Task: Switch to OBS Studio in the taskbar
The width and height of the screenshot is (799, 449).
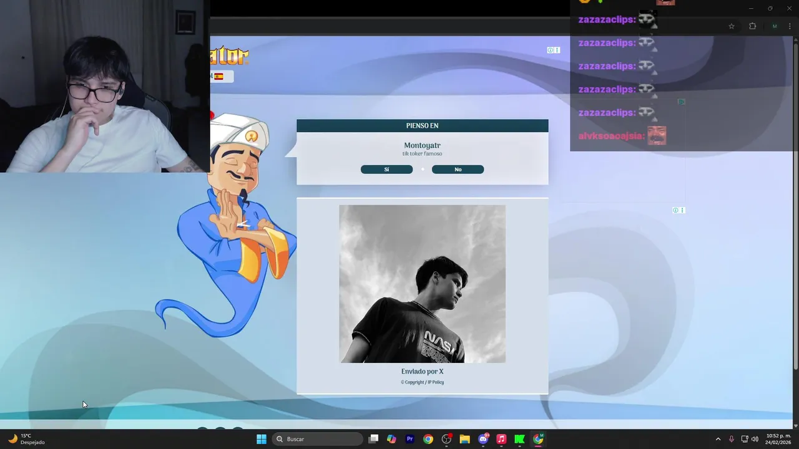Action: coord(446,439)
